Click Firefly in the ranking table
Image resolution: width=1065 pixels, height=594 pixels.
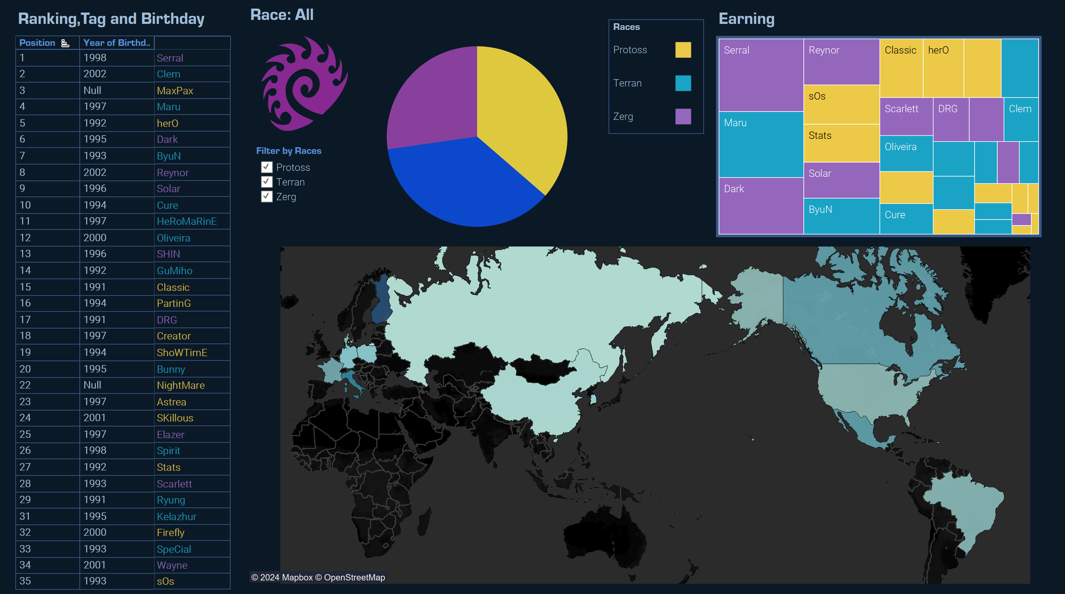tap(170, 533)
